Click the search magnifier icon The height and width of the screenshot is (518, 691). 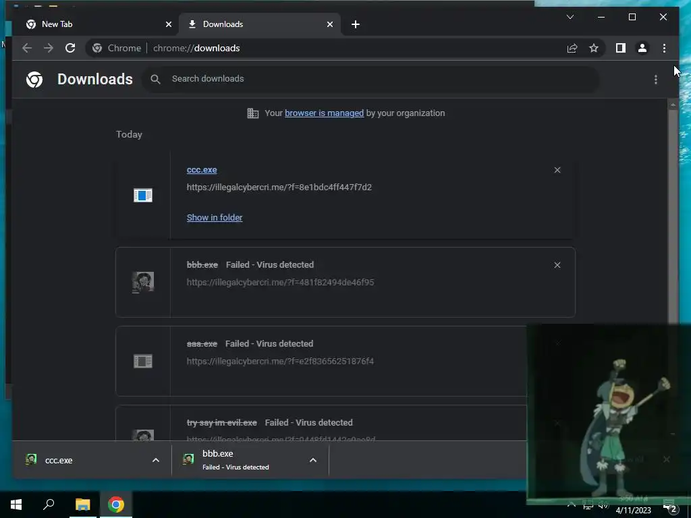[x=155, y=80]
